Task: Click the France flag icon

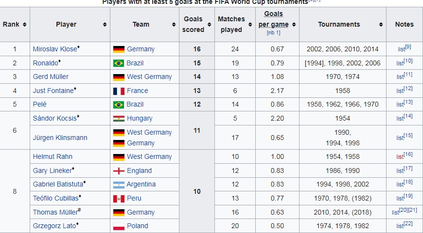Action: point(119,91)
